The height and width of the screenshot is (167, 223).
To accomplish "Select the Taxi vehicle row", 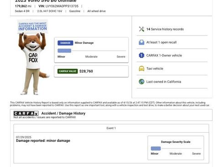I will click(172, 68).
